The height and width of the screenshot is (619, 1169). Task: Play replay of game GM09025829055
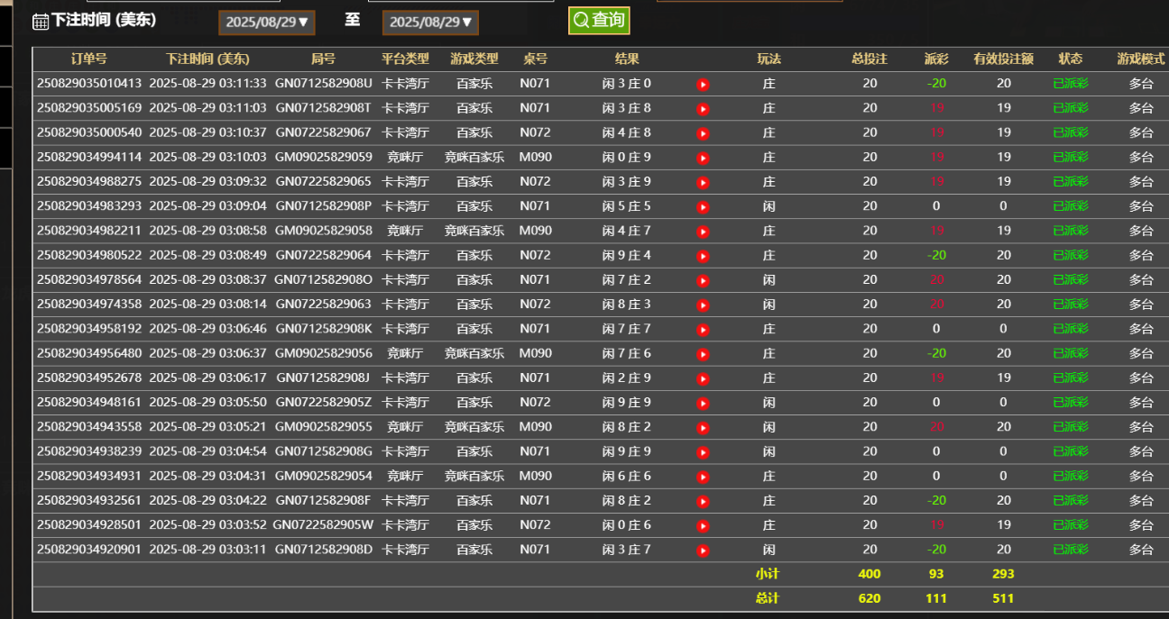[x=703, y=426]
